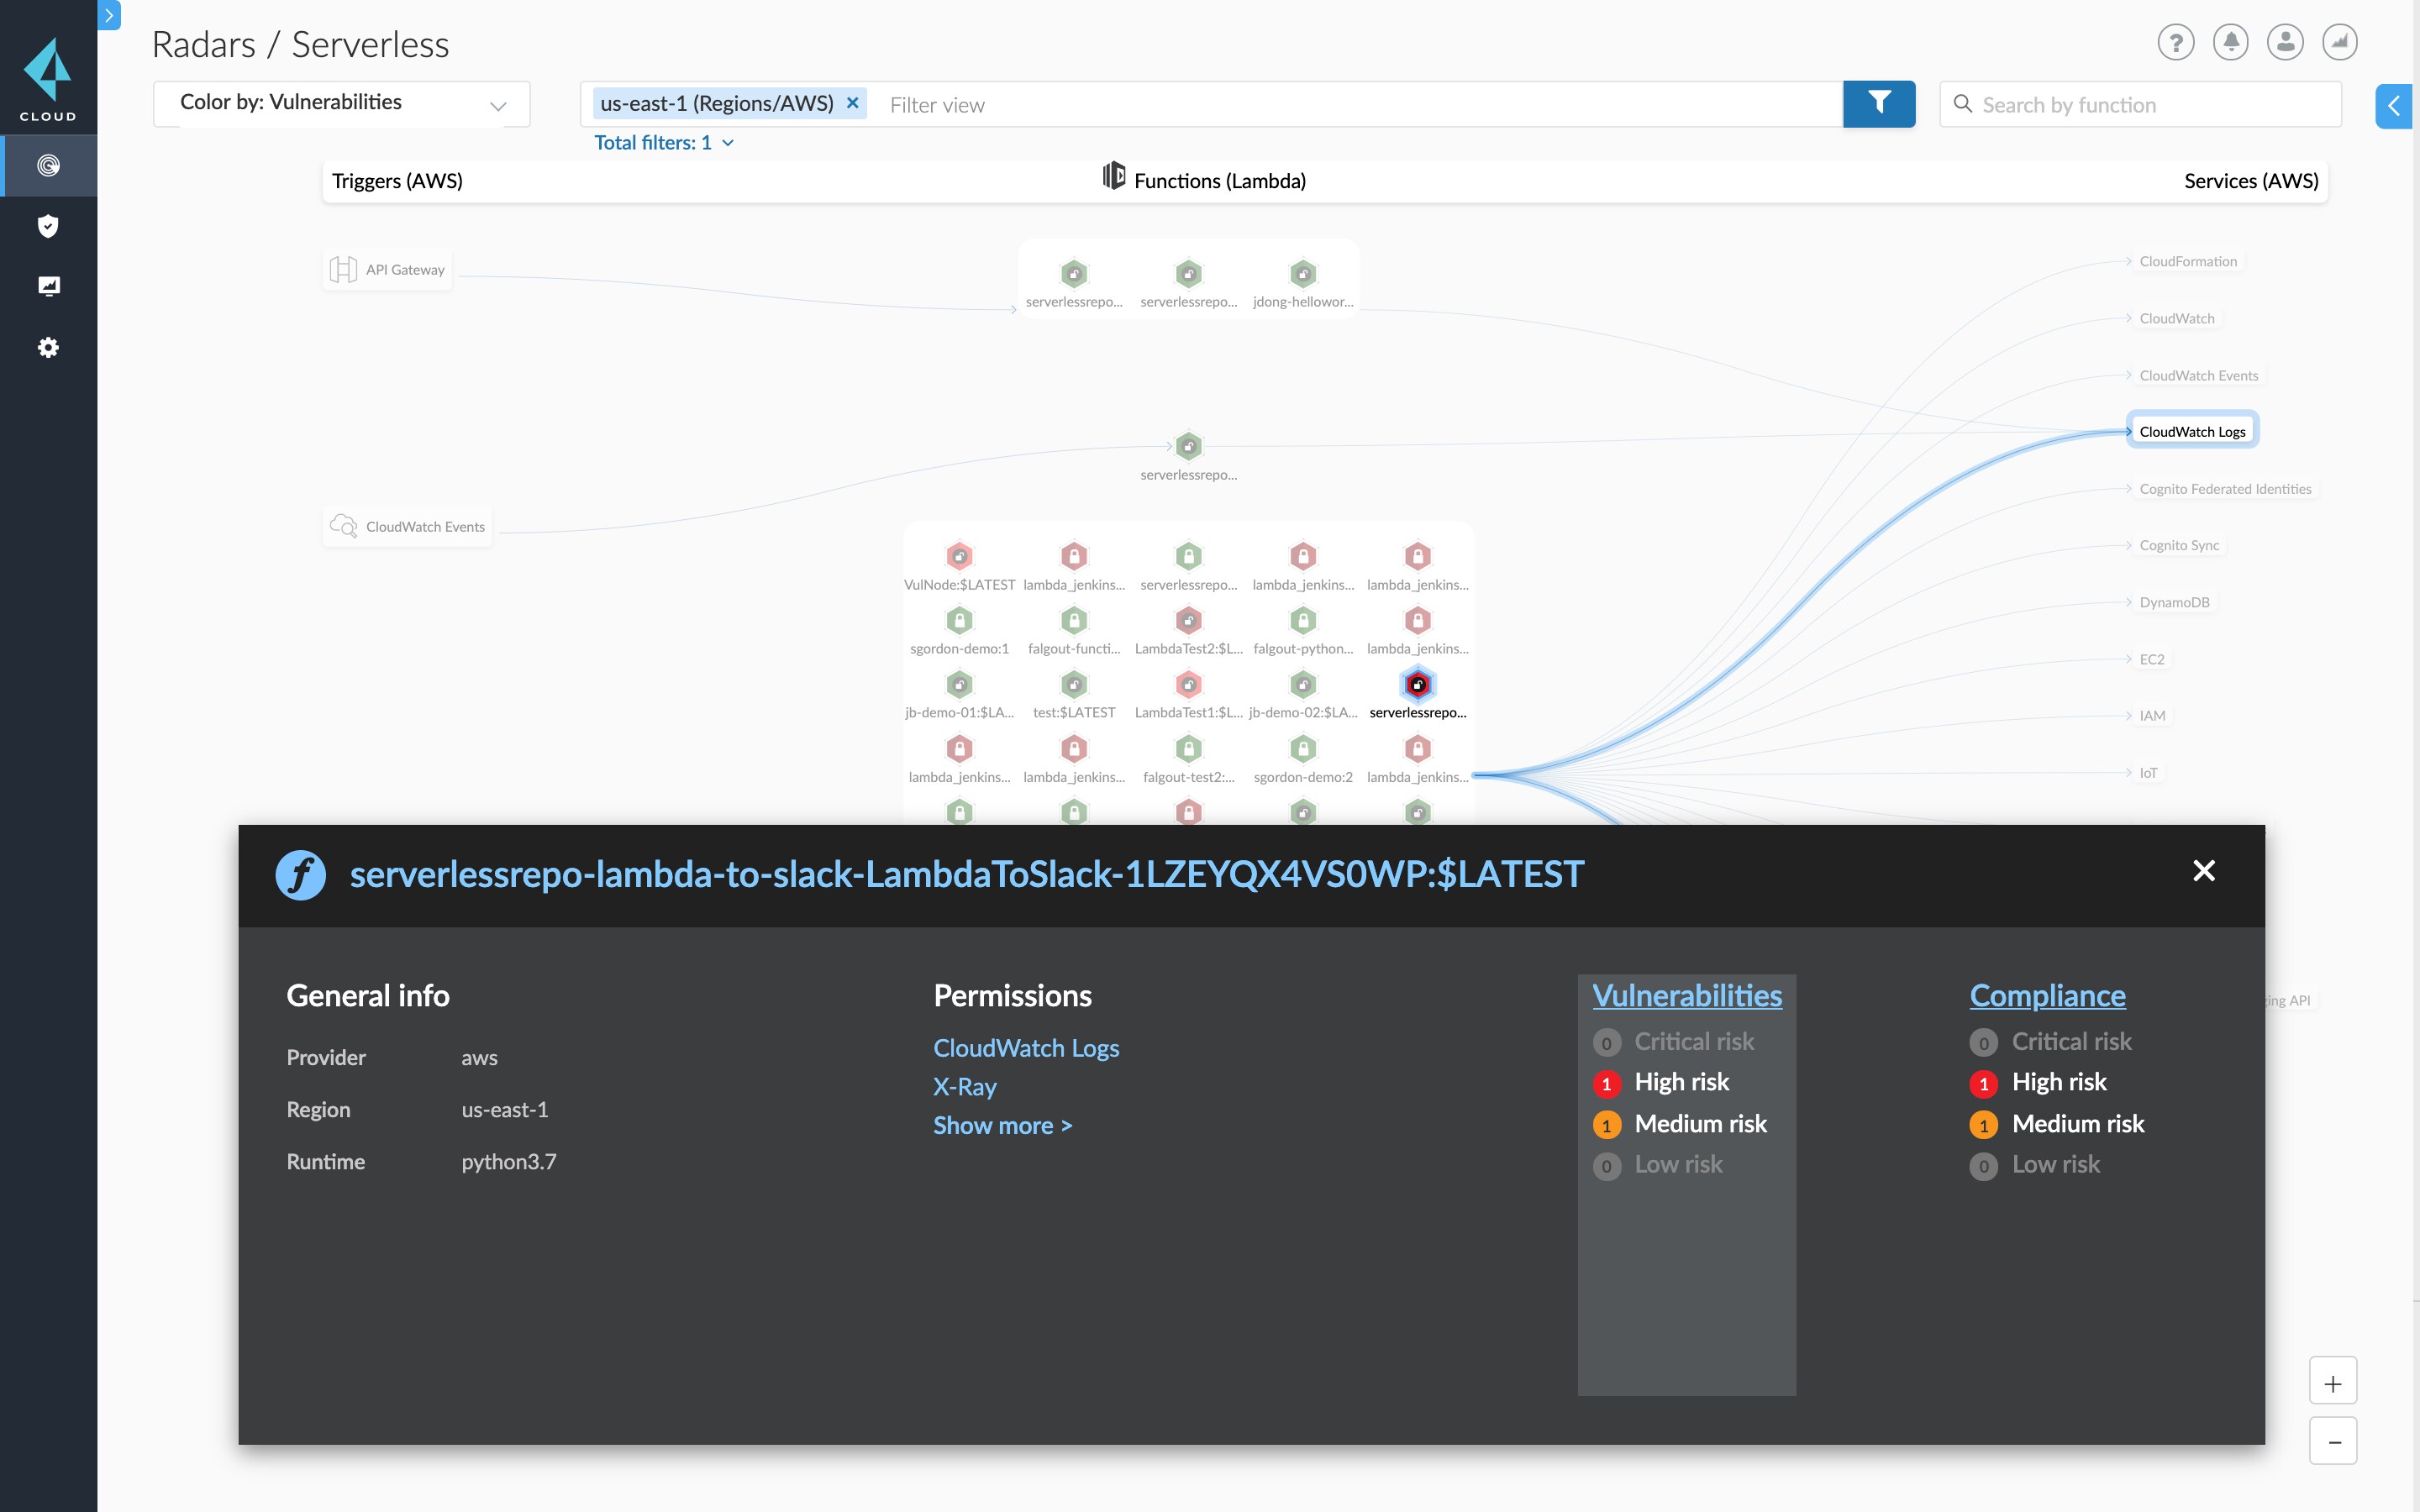The image size is (2420, 1512).
Task: Click the blue filter funnel icon
Action: click(1880, 103)
